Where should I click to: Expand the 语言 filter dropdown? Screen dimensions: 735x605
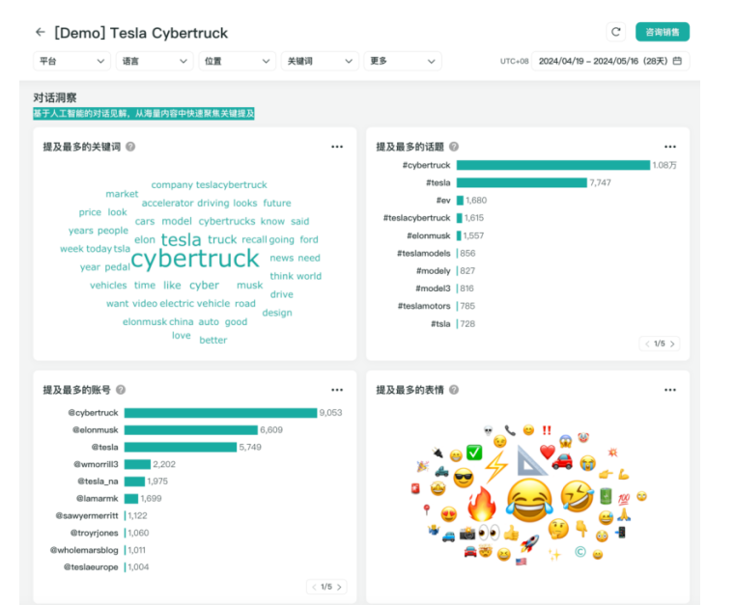(155, 61)
